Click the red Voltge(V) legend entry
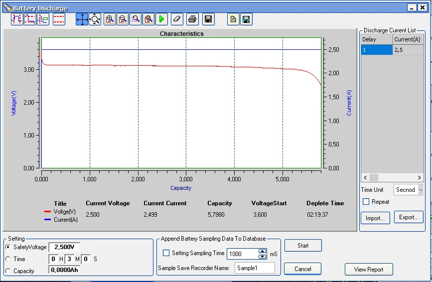Image resolution: width=432 pixels, height=282 pixels. [x=60, y=211]
